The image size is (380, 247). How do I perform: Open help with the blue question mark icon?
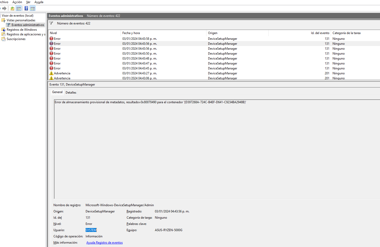tap(26, 8)
